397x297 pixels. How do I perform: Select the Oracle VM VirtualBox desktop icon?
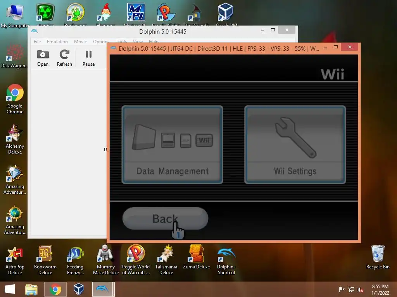point(226,14)
